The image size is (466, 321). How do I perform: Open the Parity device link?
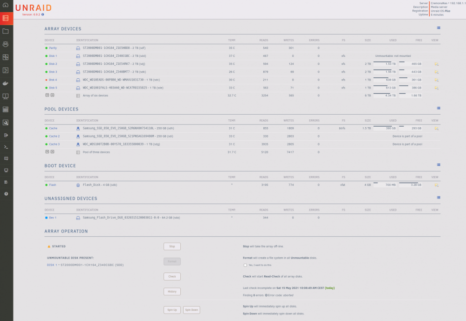[x=53, y=48]
